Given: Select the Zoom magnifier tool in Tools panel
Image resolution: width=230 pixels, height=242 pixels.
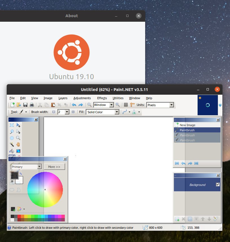Looking at the screenshot, I should coord(18,138).
